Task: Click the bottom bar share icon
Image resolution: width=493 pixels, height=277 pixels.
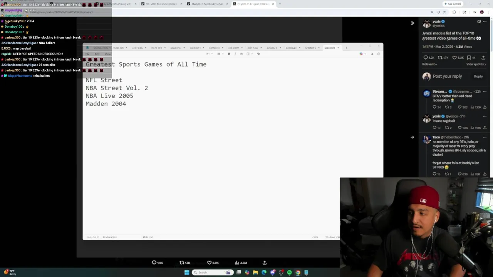Action: tap(265, 263)
